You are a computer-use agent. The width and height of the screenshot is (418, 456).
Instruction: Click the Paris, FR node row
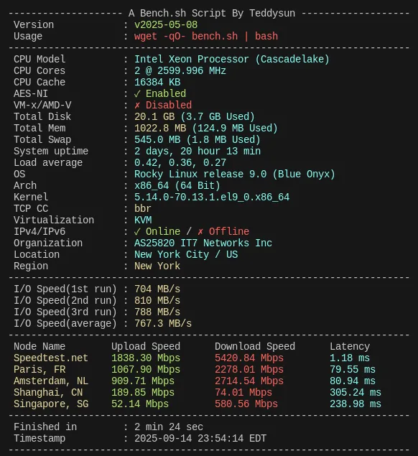coord(198,370)
